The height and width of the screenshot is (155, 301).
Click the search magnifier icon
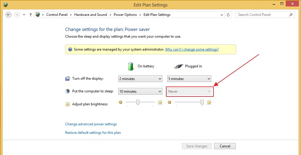click(291, 15)
